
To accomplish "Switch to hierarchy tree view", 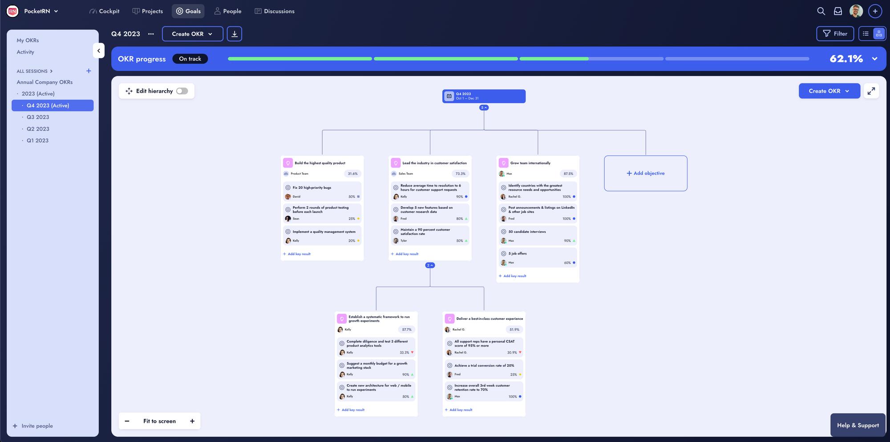I will point(879,34).
